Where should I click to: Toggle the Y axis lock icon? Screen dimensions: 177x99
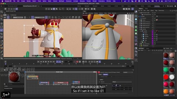(11, 9)
